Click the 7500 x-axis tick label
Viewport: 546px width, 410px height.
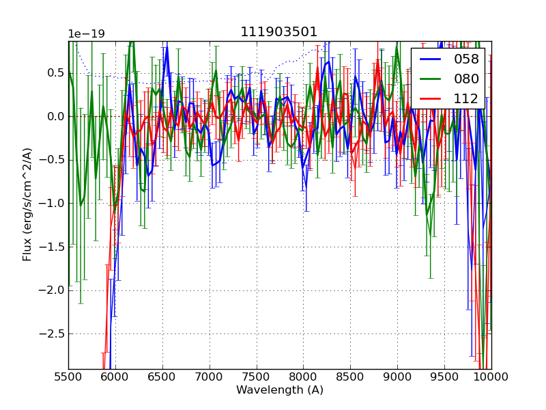(257, 377)
